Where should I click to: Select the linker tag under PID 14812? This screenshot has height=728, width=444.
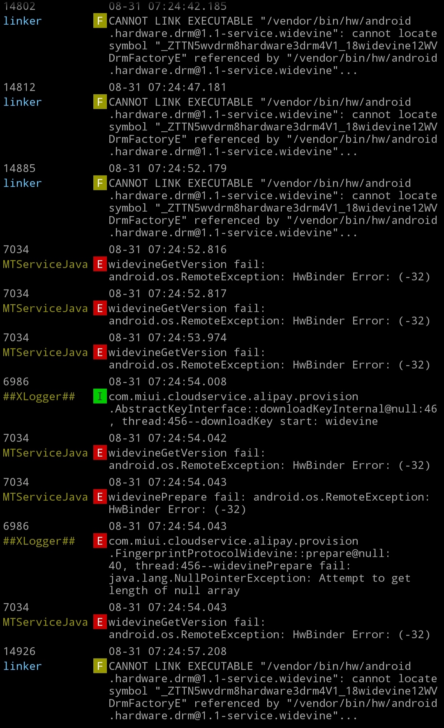tap(23, 102)
